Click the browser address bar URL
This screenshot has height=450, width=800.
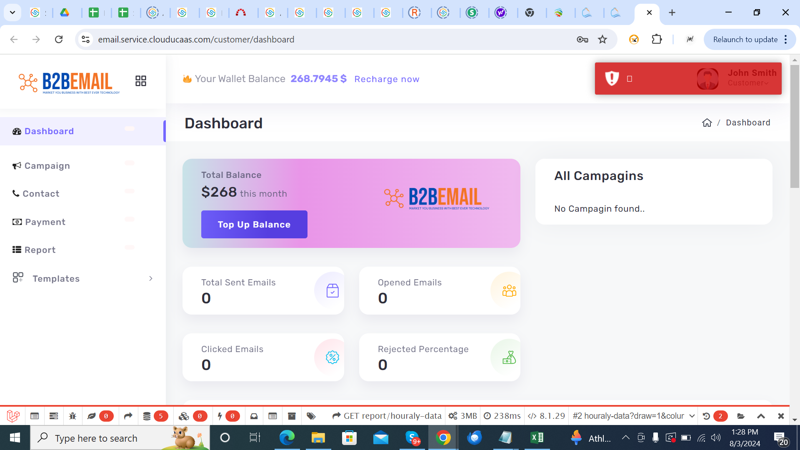pos(196,40)
